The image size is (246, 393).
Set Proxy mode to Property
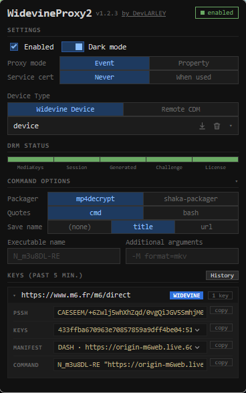194,63
